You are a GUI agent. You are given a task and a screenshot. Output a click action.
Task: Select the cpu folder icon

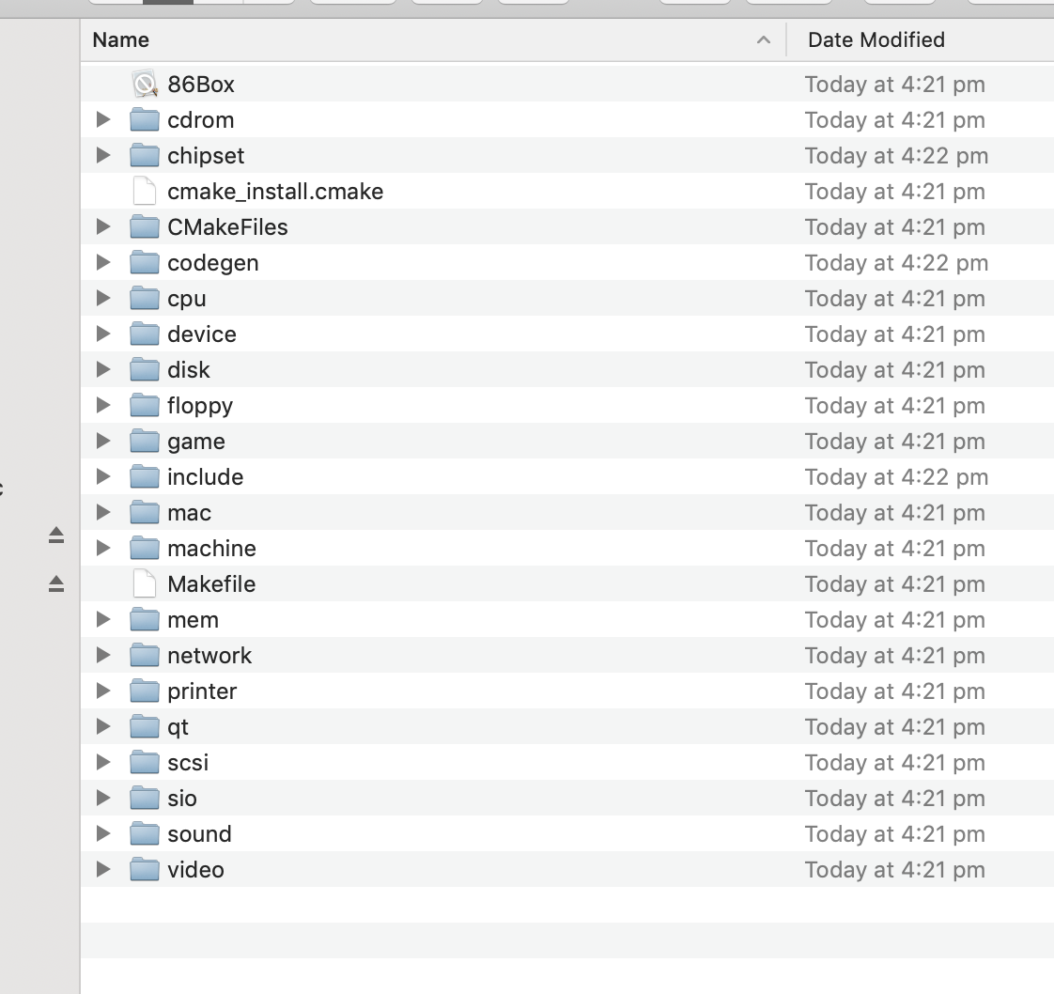(145, 298)
